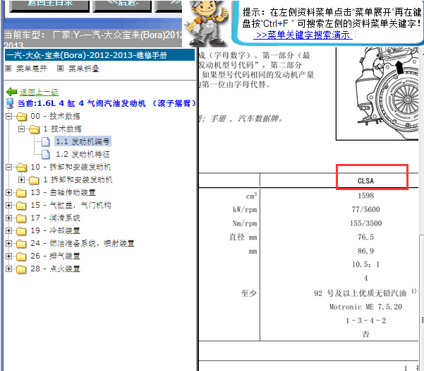Click the 28 - 点火装置 folder icon

pyautogui.click(x=21, y=269)
